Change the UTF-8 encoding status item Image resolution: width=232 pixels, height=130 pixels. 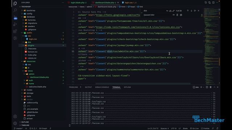[174, 129]
